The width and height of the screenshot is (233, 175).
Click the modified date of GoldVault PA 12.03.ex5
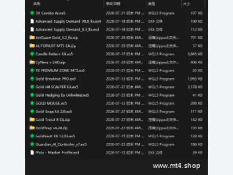(125, 136)
